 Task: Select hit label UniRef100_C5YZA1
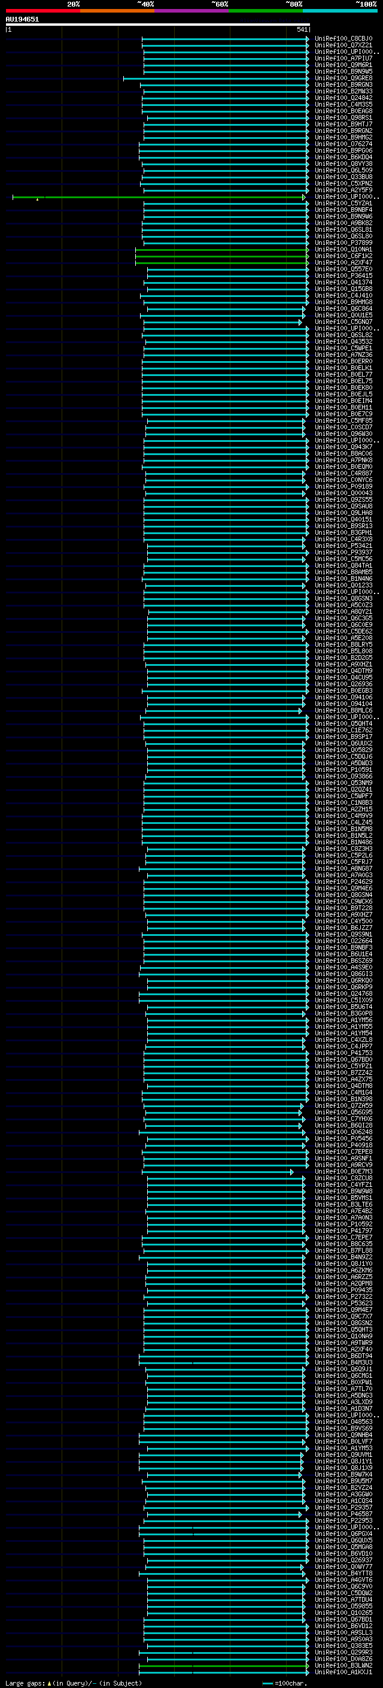pos(343,203)
